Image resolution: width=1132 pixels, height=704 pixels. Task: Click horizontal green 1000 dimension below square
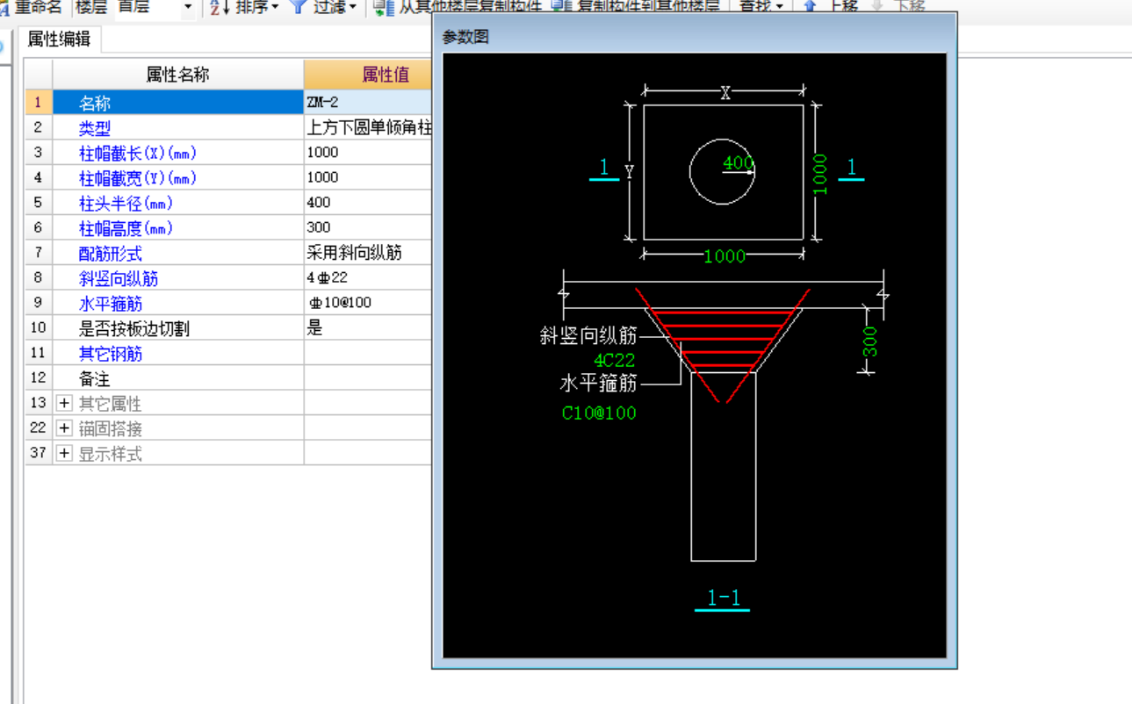click(725, 256)
